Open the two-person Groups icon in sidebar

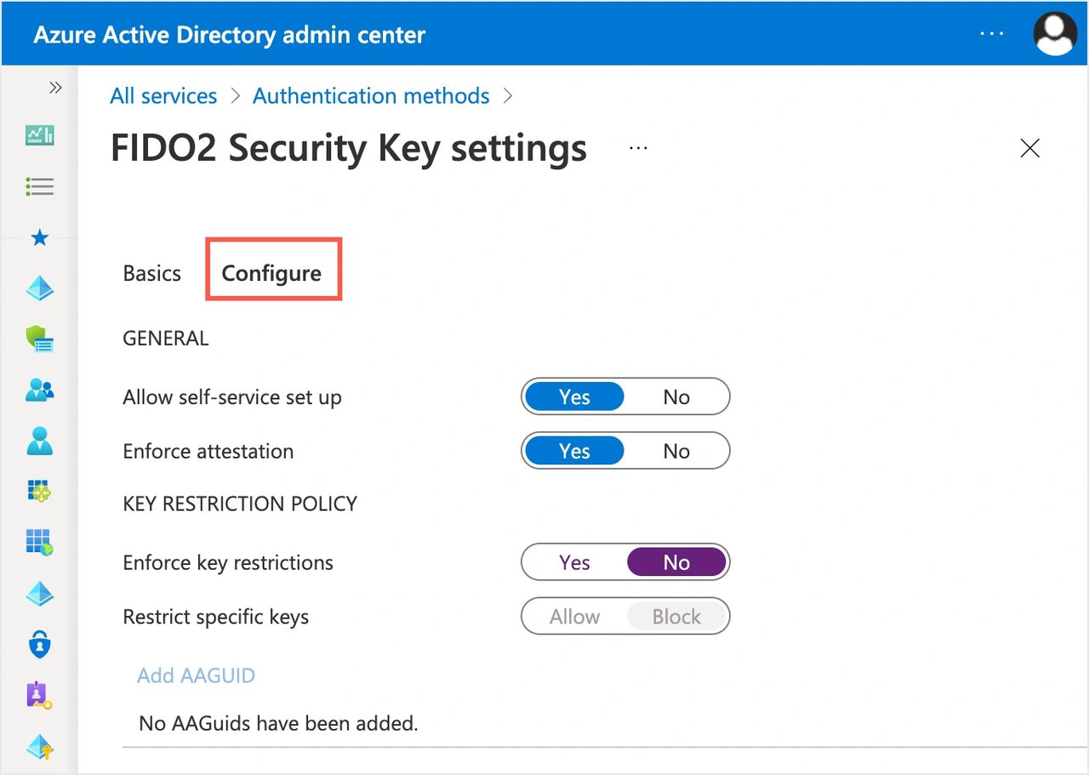tap(39, 390)
